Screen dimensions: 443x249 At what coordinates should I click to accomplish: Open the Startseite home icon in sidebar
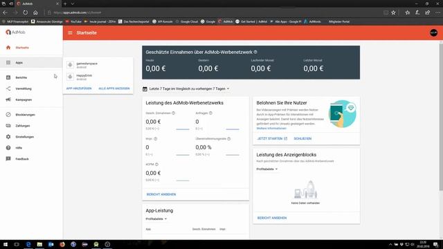pyautogui.click(x=8, y=48)
